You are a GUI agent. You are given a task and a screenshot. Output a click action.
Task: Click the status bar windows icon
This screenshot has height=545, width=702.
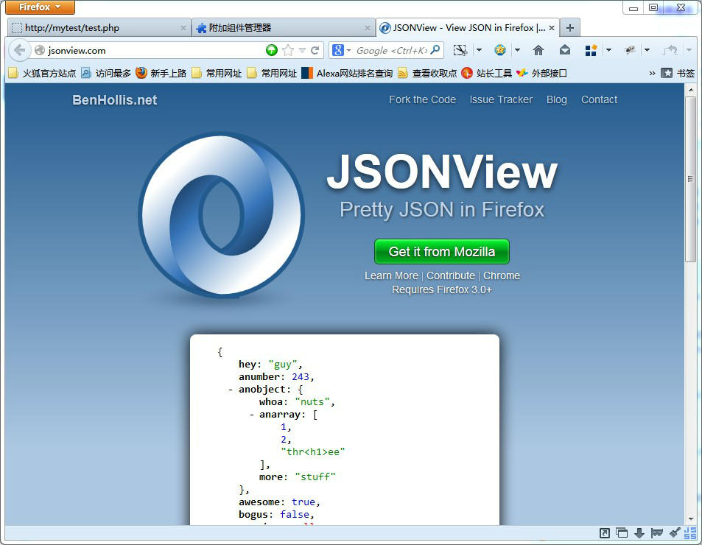622,533
